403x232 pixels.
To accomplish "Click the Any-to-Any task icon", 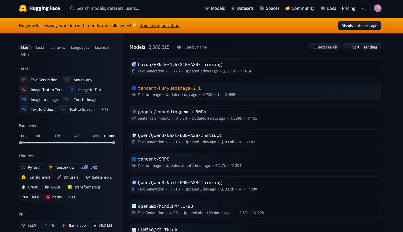I will tap(67, 80).
